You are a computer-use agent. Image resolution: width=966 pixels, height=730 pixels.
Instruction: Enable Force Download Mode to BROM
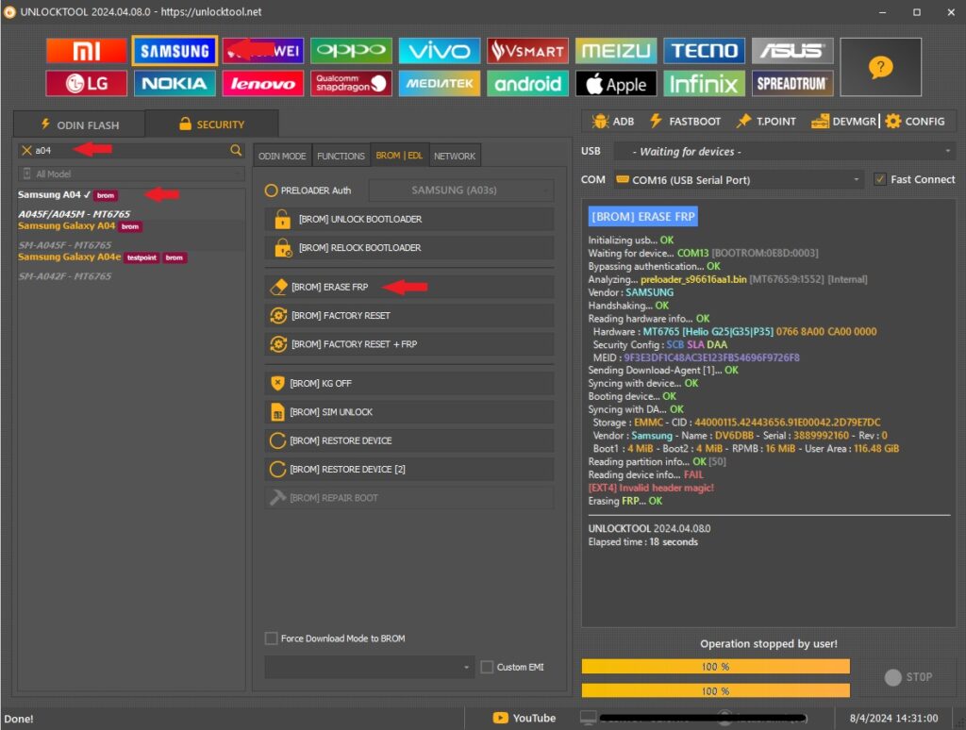click(x=272, y=639)
